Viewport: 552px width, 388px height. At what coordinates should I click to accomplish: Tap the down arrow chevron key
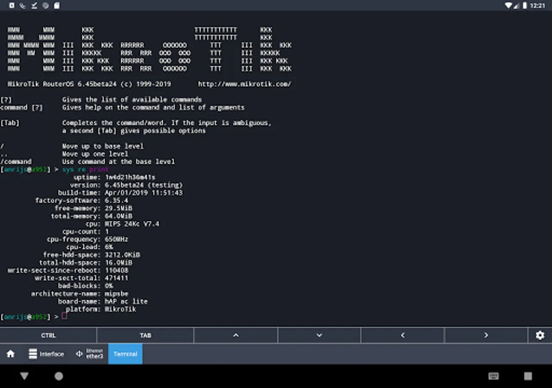point(319,335)
